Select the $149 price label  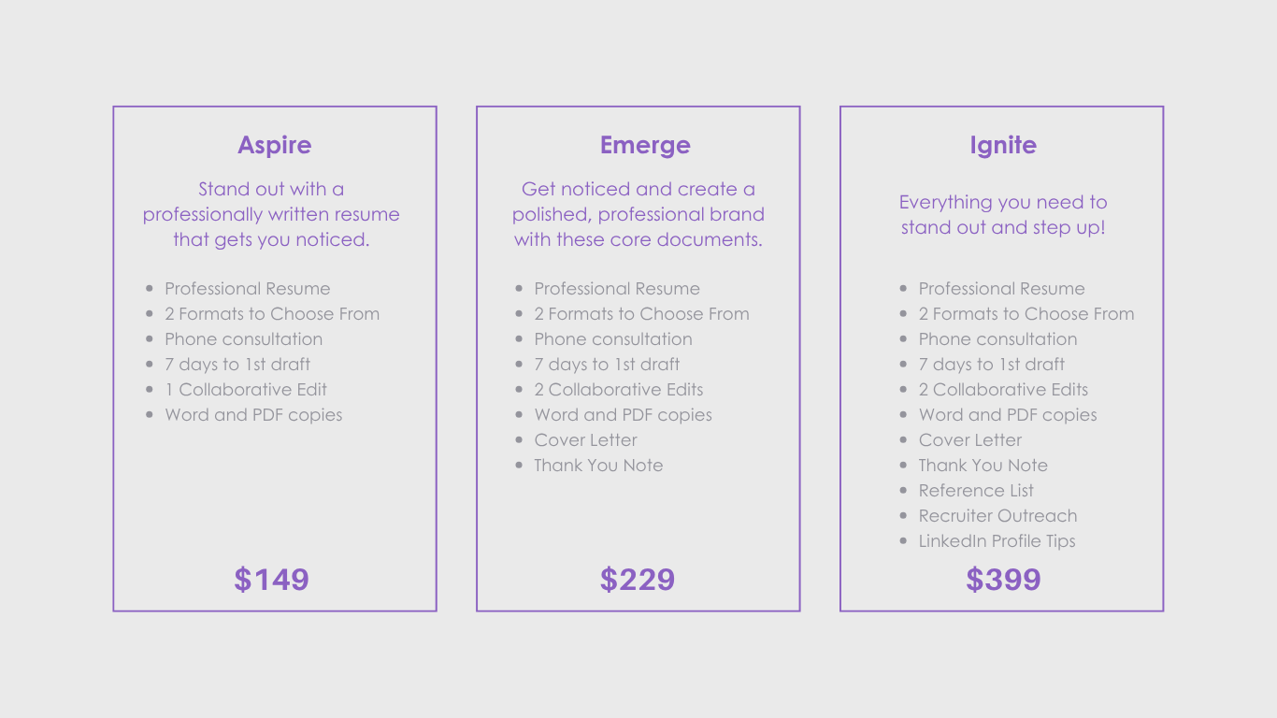[271, 580]
